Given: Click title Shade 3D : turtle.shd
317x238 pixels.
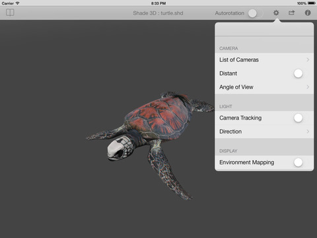Looking at the screenshot, I should pyautogui.click(x=158, y=13).
